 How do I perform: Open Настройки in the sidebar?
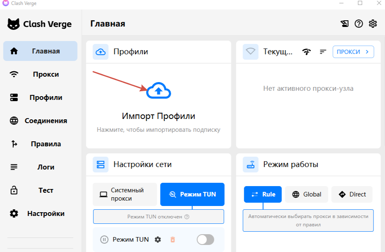tap(40, 213)
